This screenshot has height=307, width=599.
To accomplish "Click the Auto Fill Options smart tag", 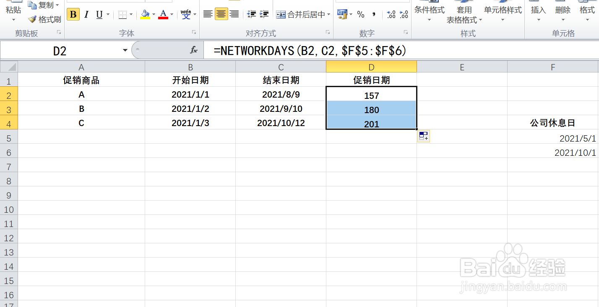I will point(424,136).
